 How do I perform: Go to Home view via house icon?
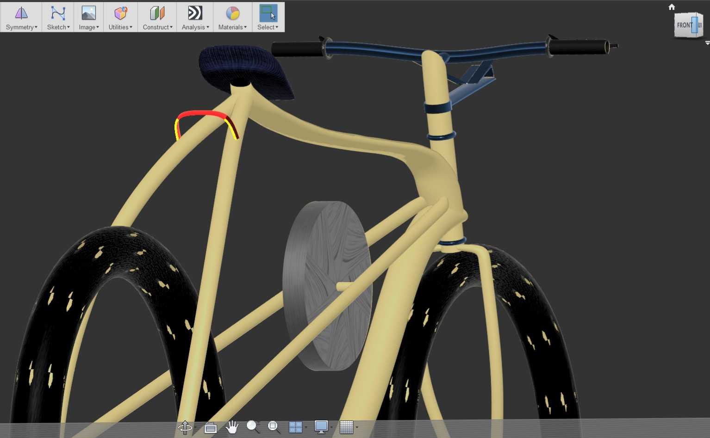(x=672, y=7)
